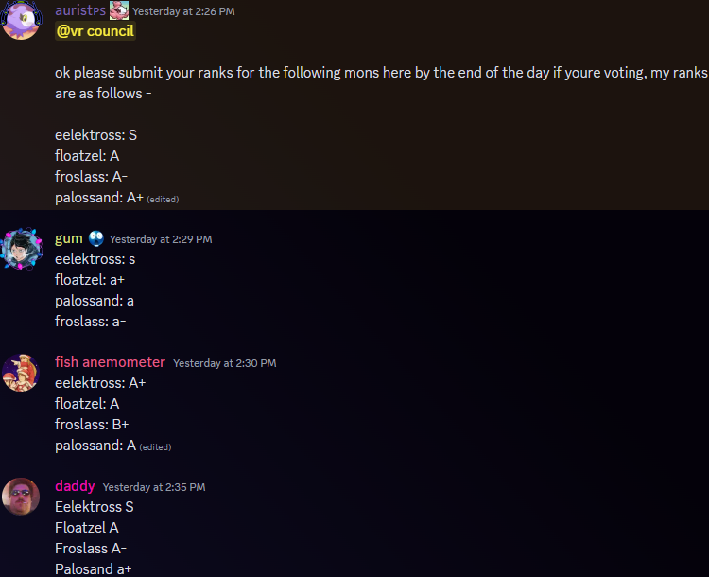Click the edited tag in fish anemometer's message
The image size is (709, 577).
(x=155, y=447)
